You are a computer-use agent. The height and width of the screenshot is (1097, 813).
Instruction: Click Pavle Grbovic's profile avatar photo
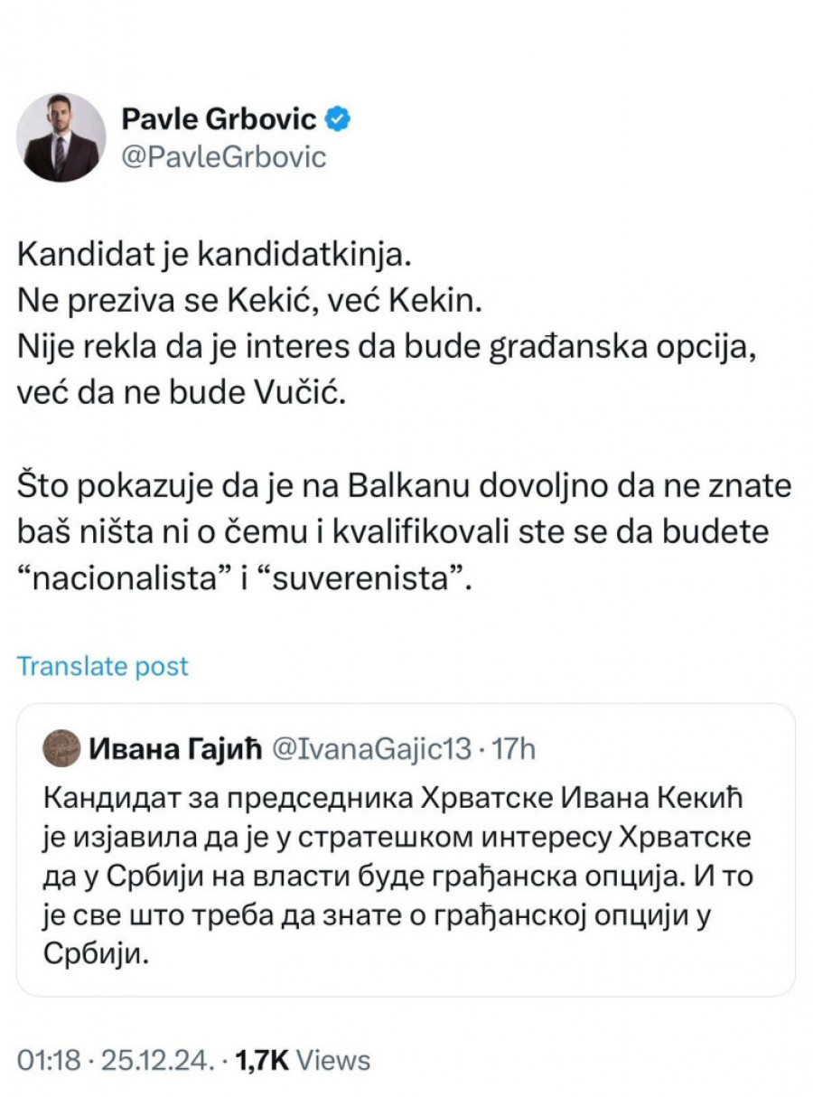point(61,137)
